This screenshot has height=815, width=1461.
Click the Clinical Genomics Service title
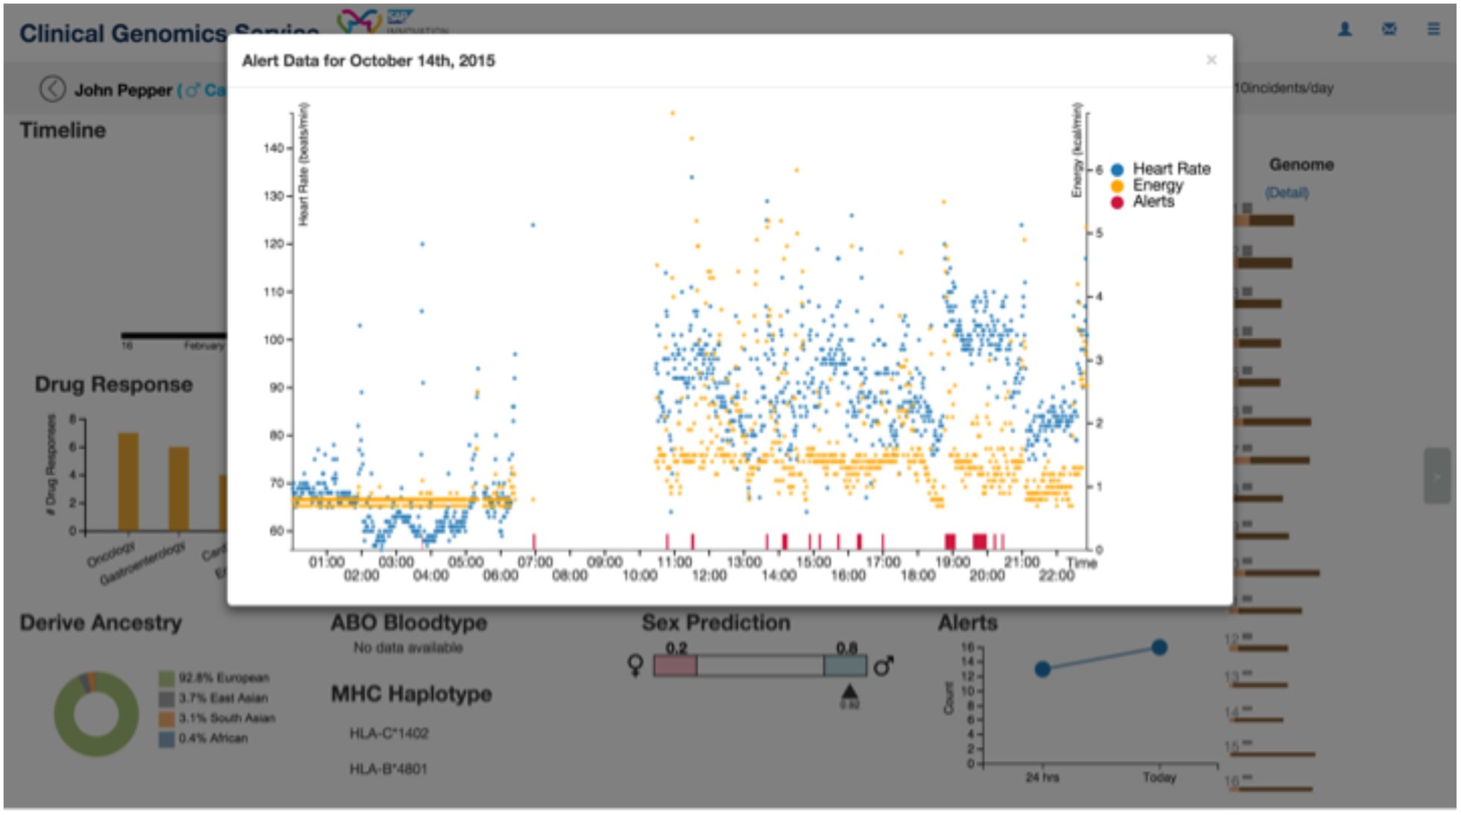169,33
